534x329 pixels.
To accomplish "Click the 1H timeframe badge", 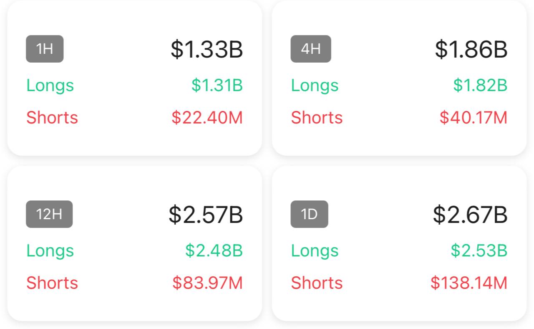I will [x=45, y=49].
